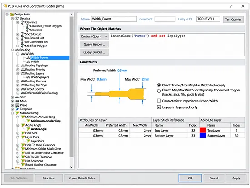This screenshot has width=250, height=188.
Task: Click the Testpoint category icon
Action: [x=17, y=109]
